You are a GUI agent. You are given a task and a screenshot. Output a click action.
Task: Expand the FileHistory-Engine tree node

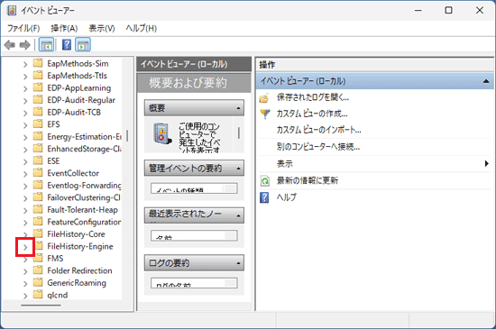25,247
